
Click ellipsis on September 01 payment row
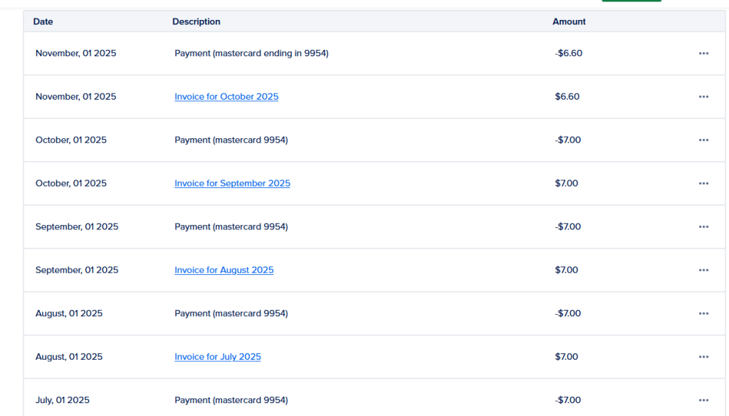[703, 227]
